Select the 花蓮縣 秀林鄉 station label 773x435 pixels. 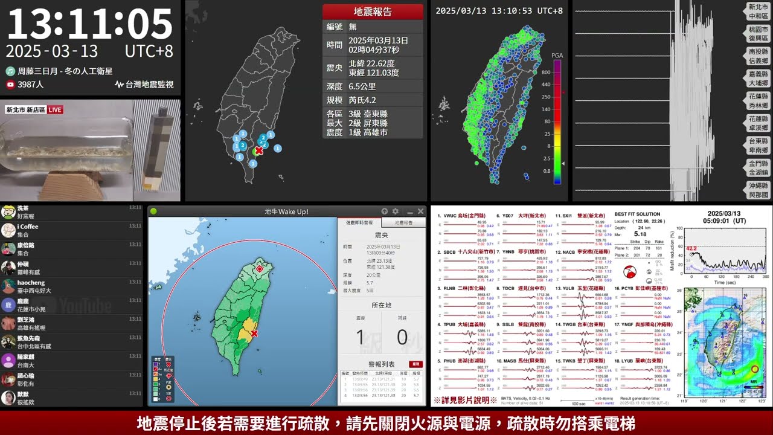tap(759, 100)
